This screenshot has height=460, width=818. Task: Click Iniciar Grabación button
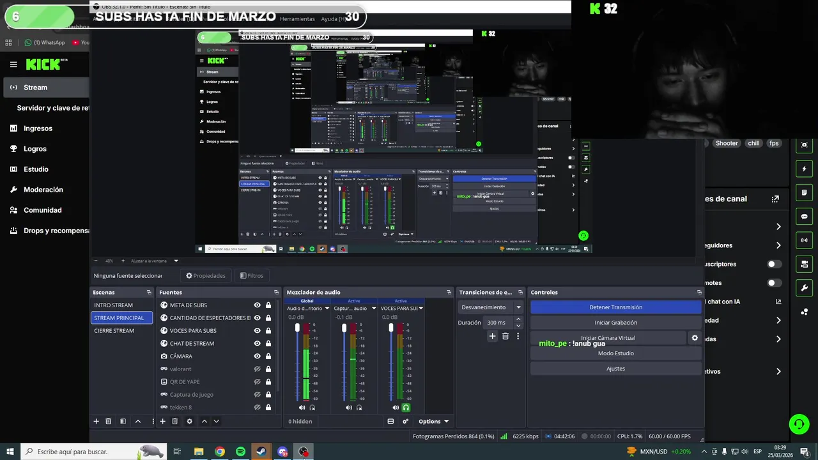click(x=615, y=323)
